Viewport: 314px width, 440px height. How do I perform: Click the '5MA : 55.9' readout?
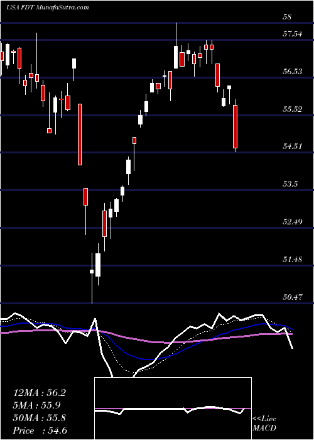coord(37,405)
